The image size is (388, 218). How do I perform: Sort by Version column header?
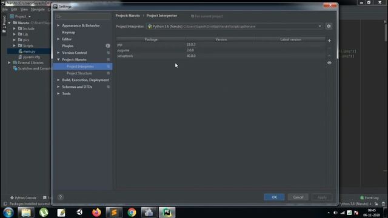[x=221, y=39]
